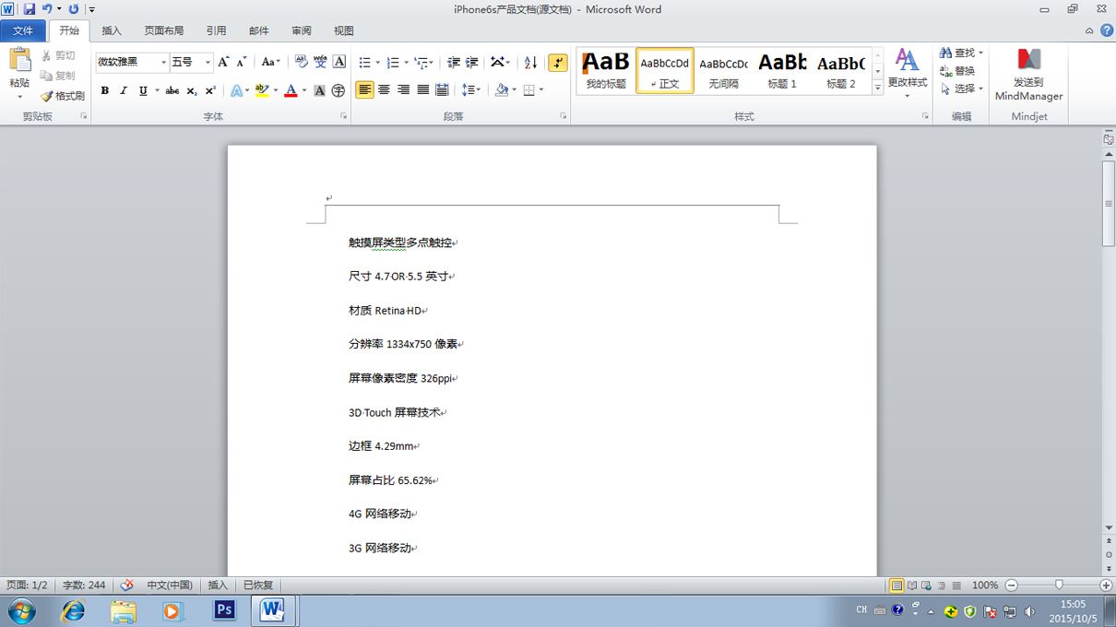Apply the 标题 1 heading style
Image resolution: width=1116 pixels, height=627 pixels.
[x=782, y=71]
